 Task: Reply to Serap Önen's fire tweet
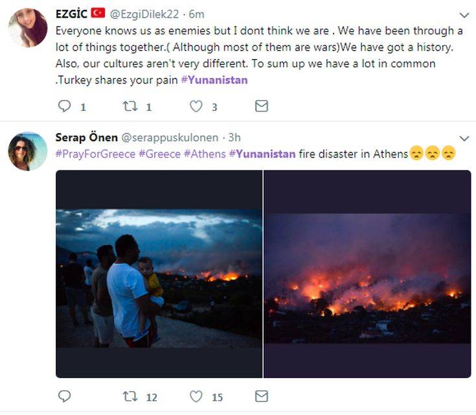point(64,396)
